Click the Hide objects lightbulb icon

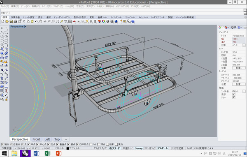[x=91, y=21]
